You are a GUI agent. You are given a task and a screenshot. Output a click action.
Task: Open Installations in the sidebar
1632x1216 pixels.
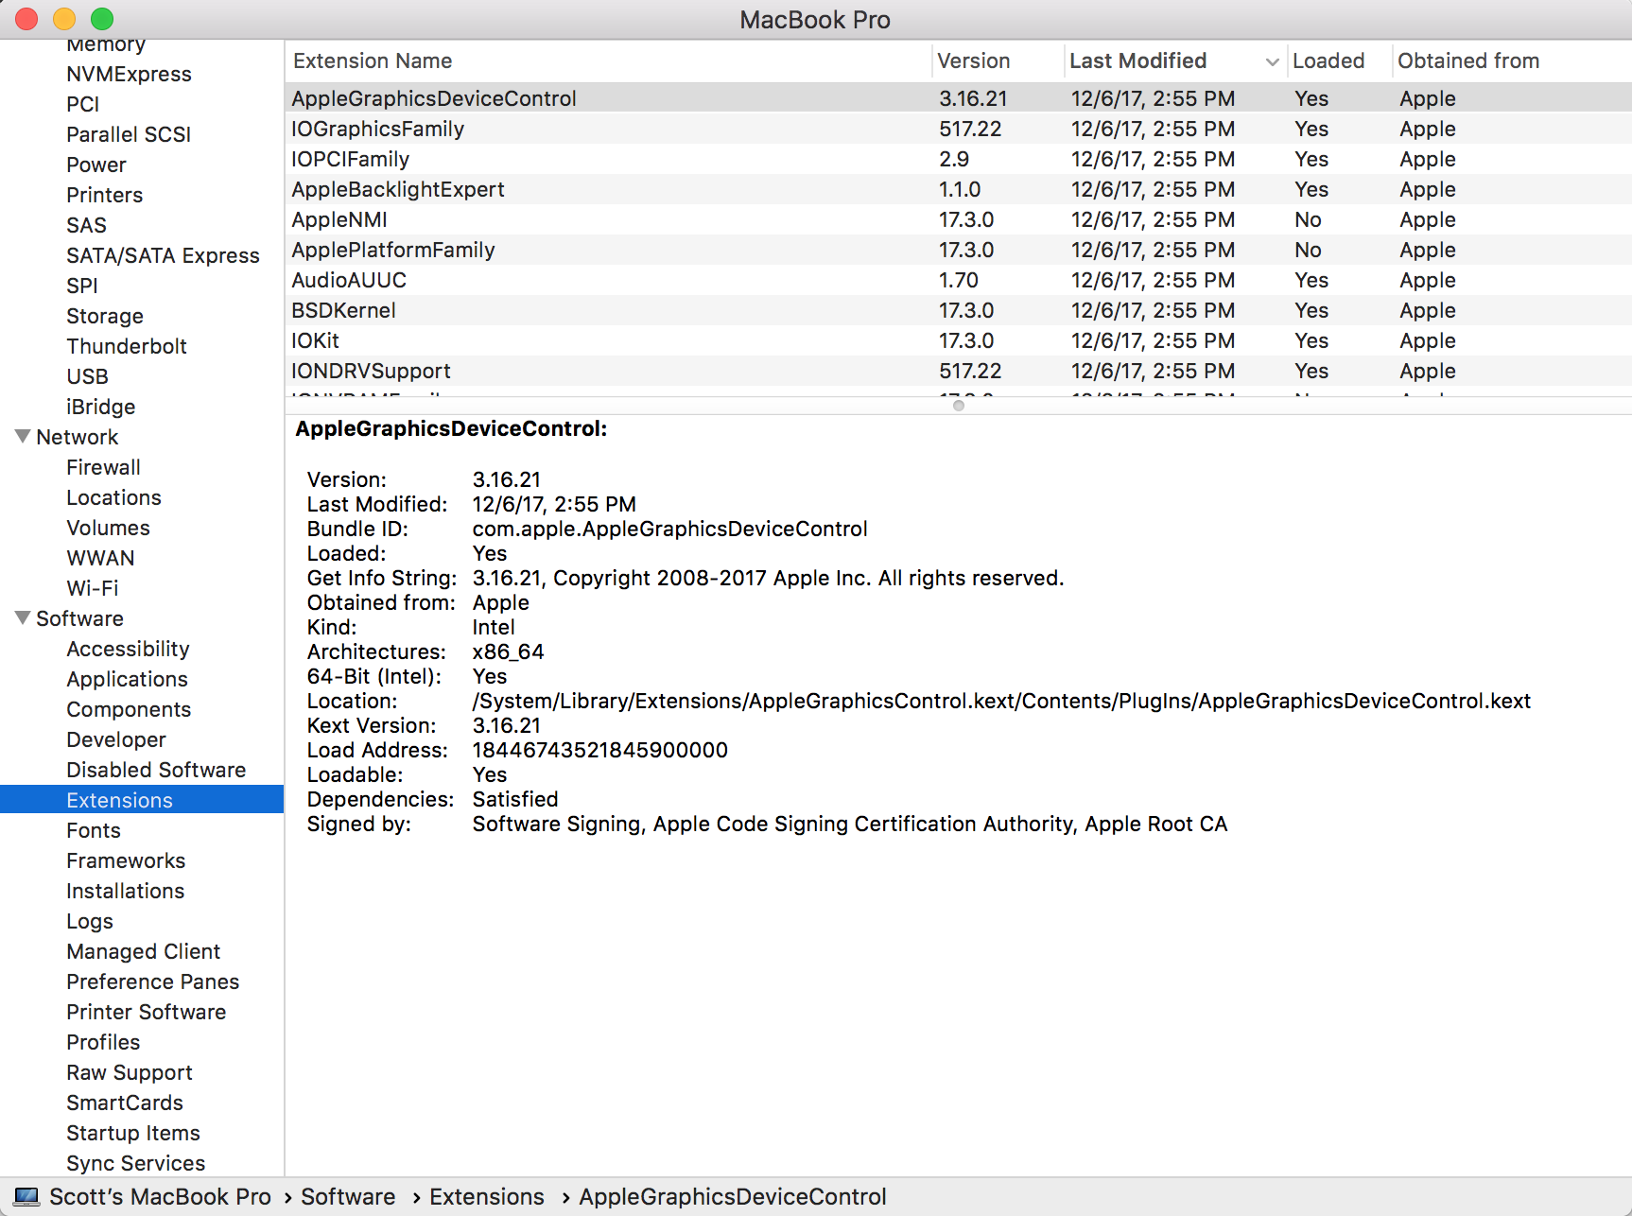point(126,891)
